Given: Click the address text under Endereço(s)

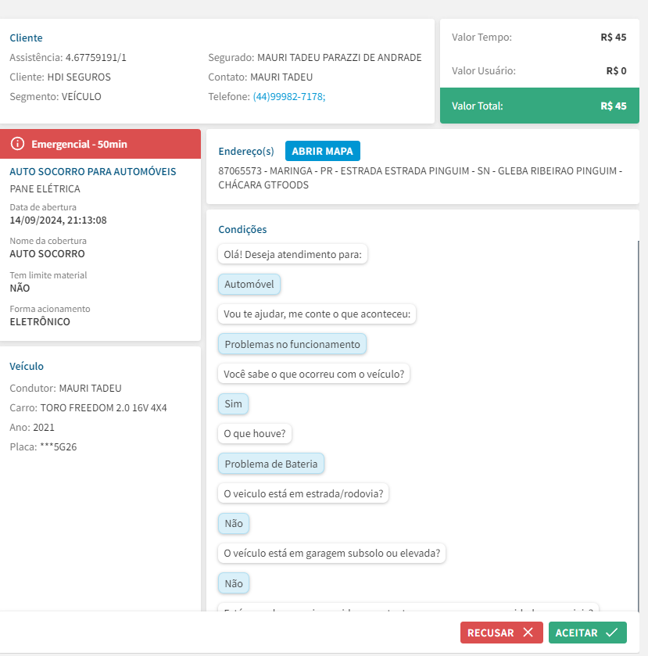Looking at the screenshot, I should [x=422, y=177].
